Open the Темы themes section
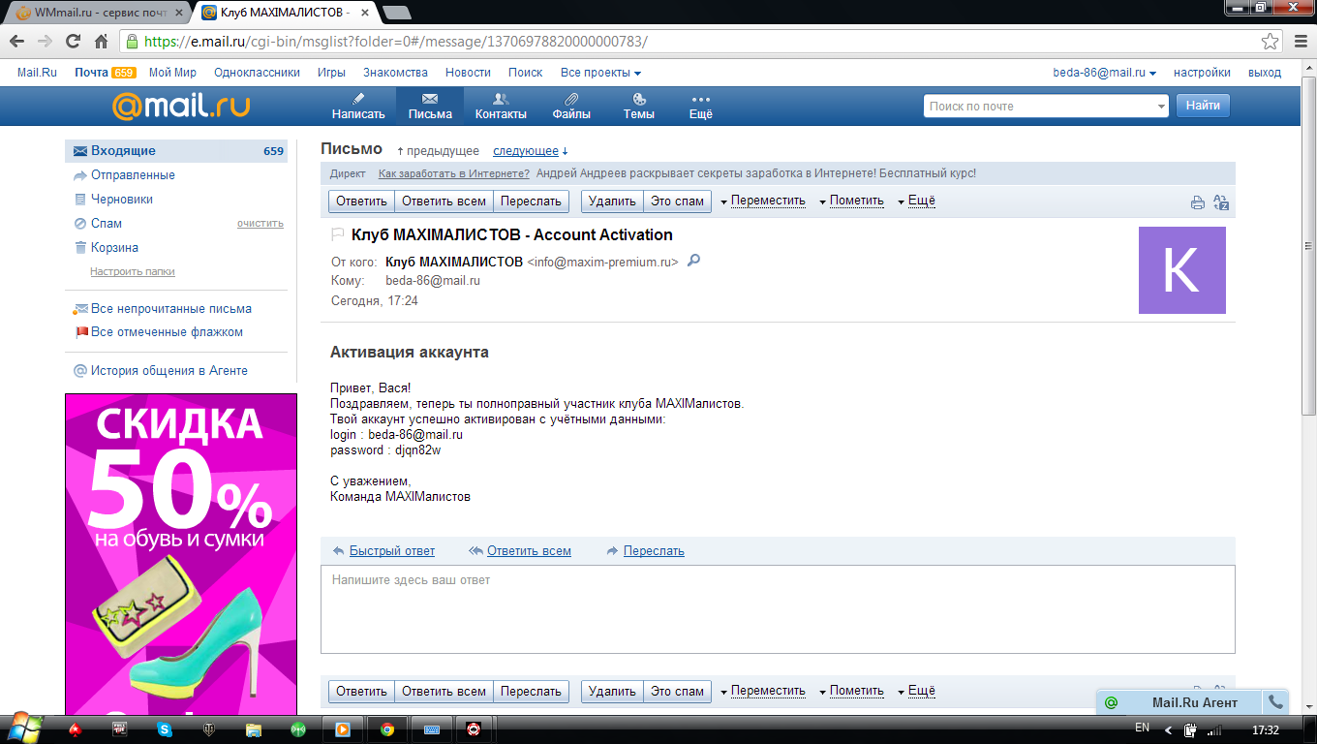 coord(638,106)
